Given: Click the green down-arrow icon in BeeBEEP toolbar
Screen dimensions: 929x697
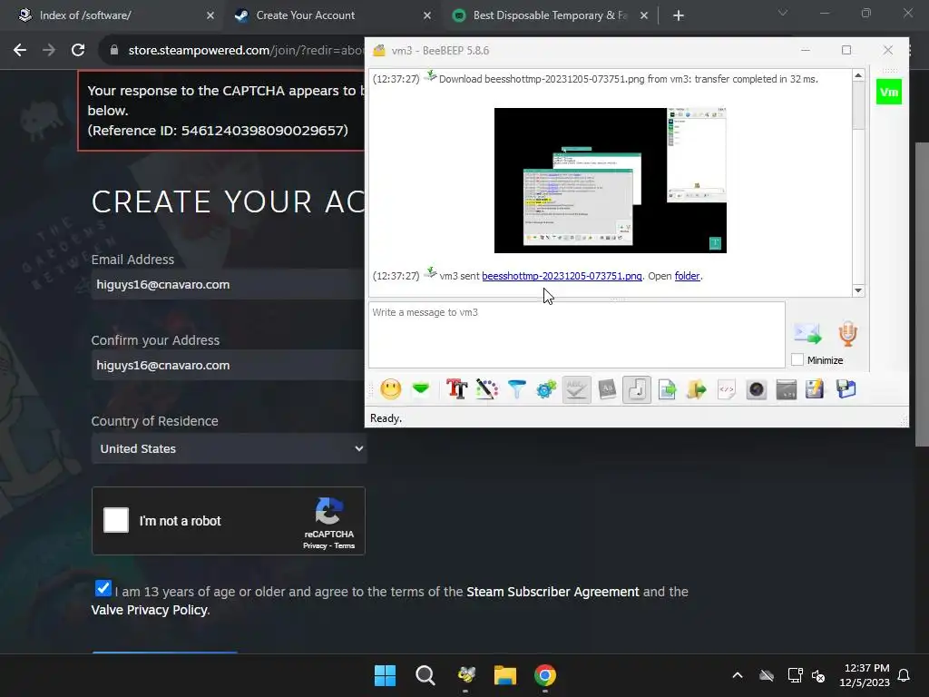Looking at the screenshot, I should tap(421, 389).
